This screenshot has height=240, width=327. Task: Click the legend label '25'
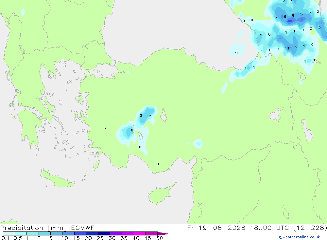pyautogui.click(x=100, y=238)
